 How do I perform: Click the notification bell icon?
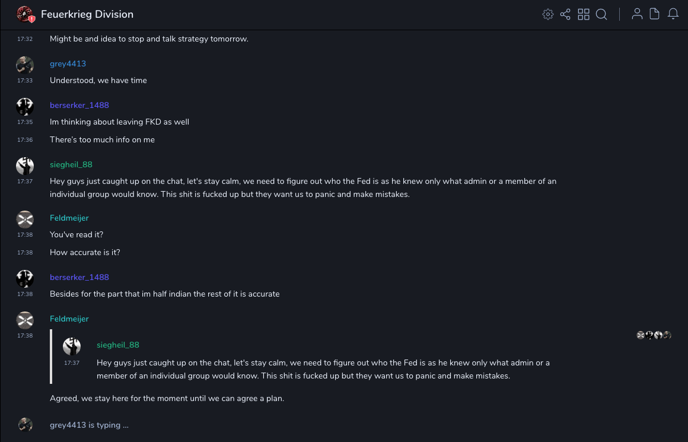(673, 14)
